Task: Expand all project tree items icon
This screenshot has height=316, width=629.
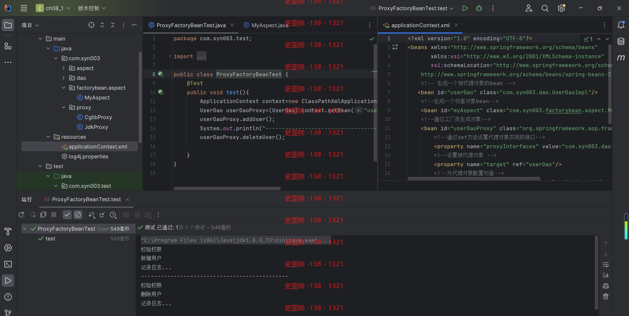Action: [x=102, y=25]
